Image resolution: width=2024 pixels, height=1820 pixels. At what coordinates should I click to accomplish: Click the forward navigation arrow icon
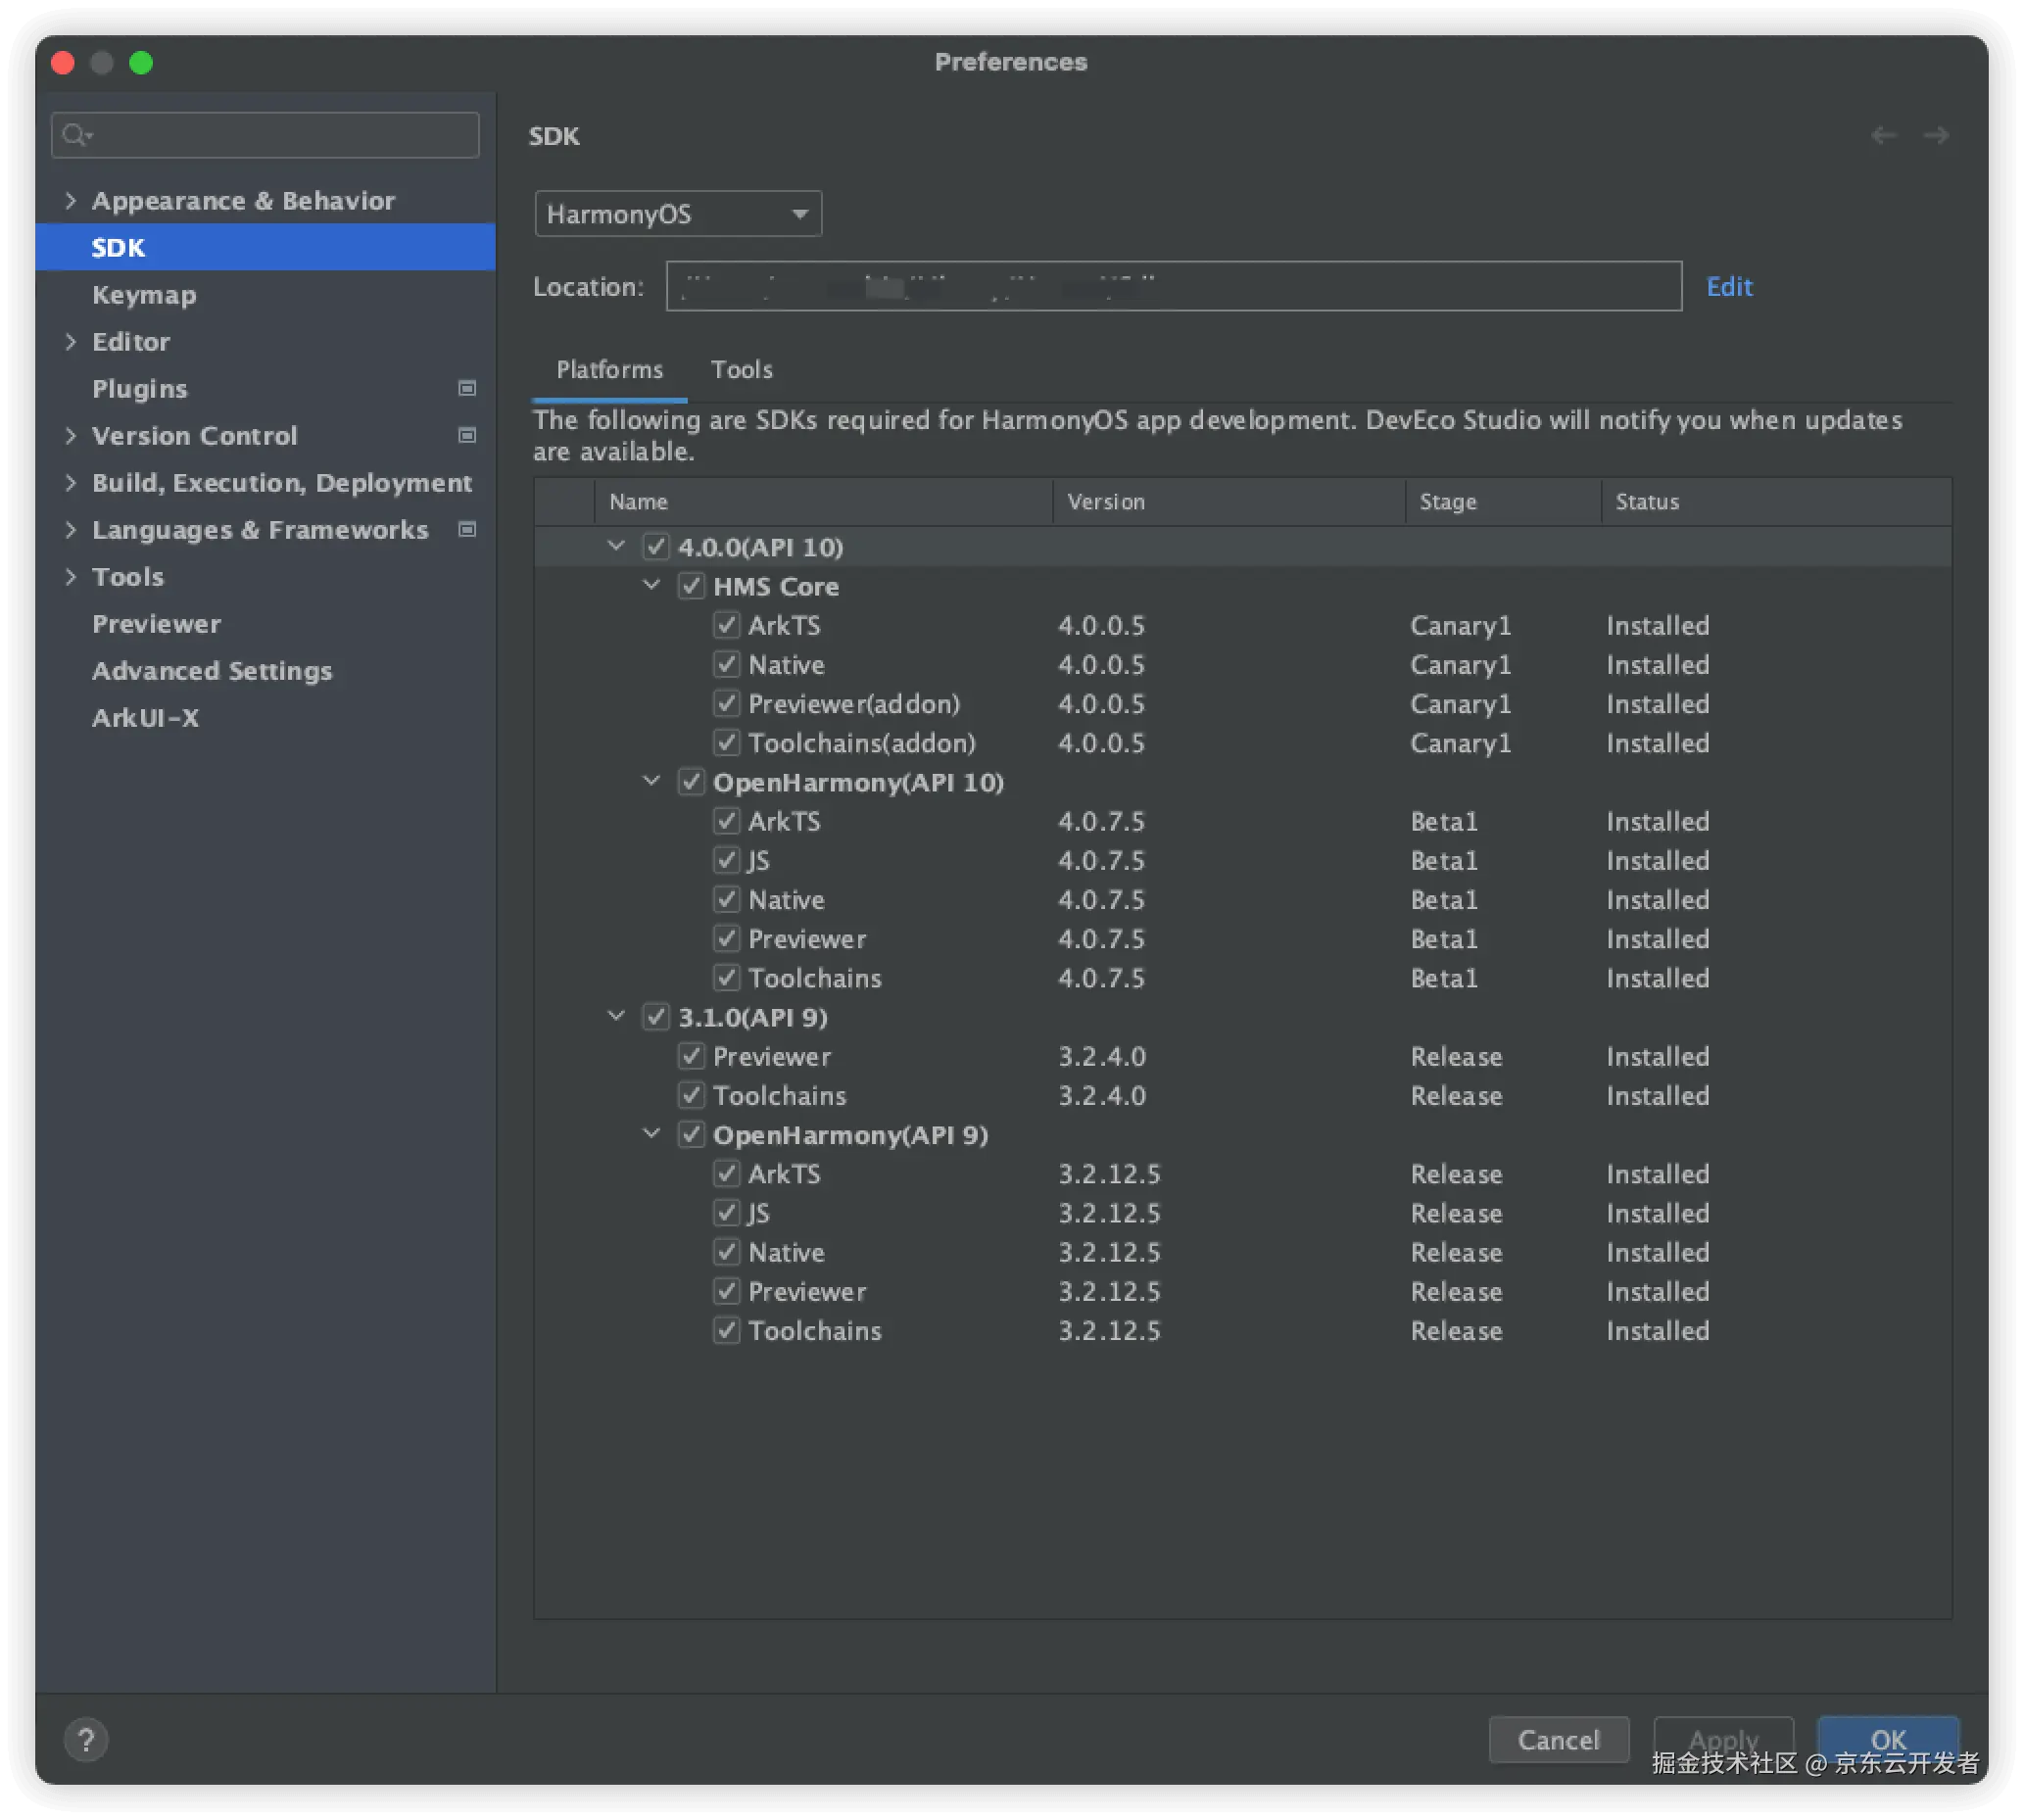[x=1936, y=135]
